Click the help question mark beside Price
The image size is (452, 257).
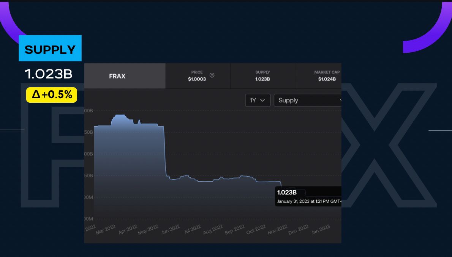tap(212, 75)
